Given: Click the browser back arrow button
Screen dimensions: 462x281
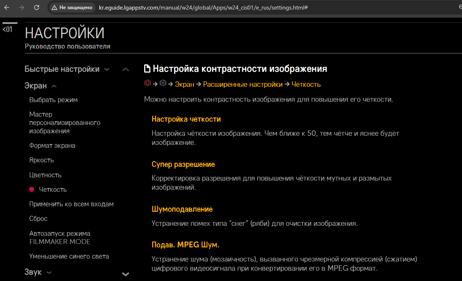Looking at the screenshot, I should pyautogui.click(x=7, y=7).
